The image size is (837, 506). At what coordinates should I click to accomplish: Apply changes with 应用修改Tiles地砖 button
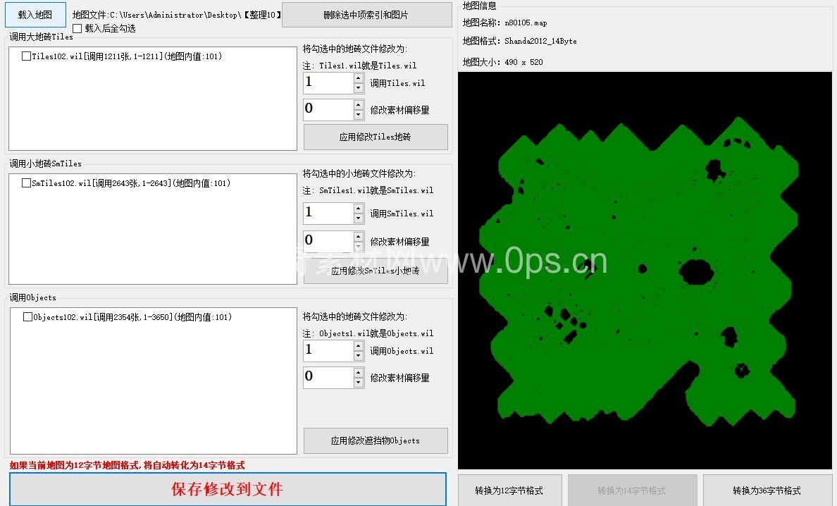[x=375, y=137]
